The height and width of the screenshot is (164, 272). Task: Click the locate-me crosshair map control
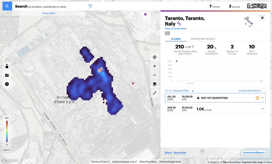(x=154, y=57)
